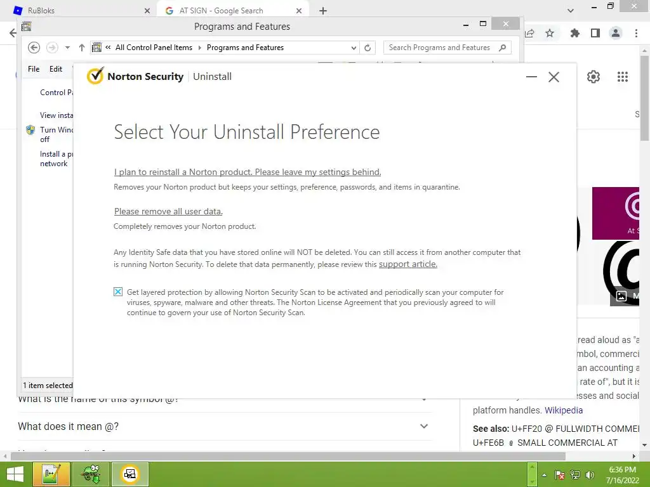This screenshot has width=650, height=487.
Task: Open a new Chrome tab
Action: [323, 11]
